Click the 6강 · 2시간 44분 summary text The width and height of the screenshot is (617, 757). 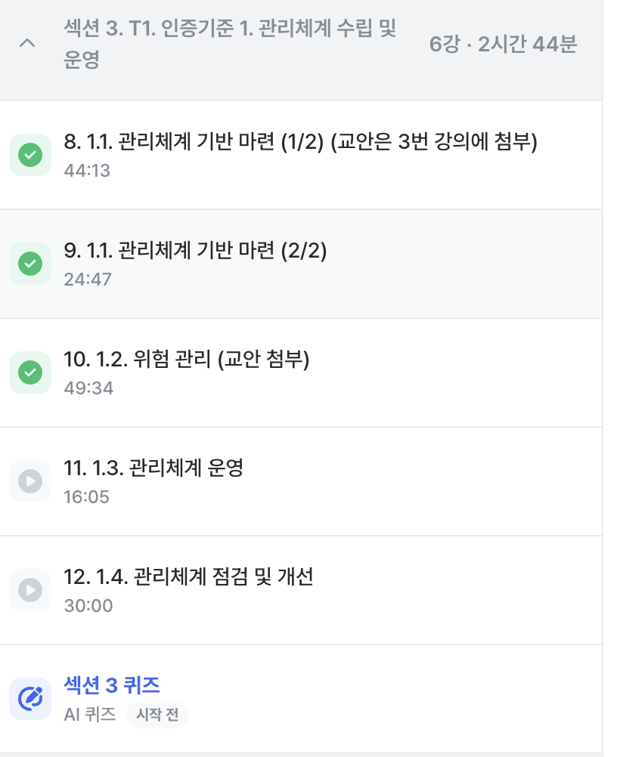coord(503,45)
